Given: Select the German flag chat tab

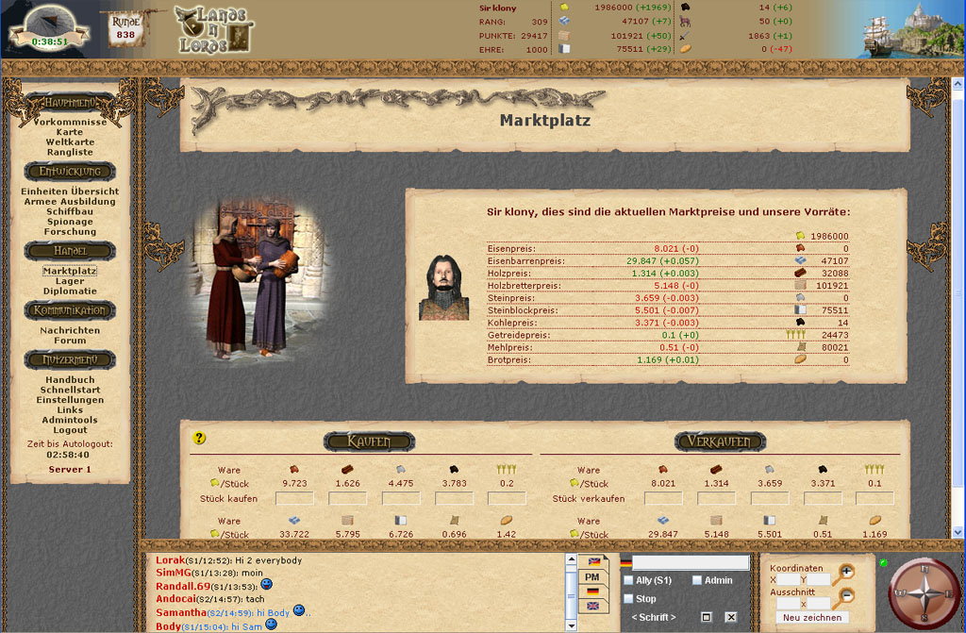Looking at the screenshot, I should click(592, 591).
